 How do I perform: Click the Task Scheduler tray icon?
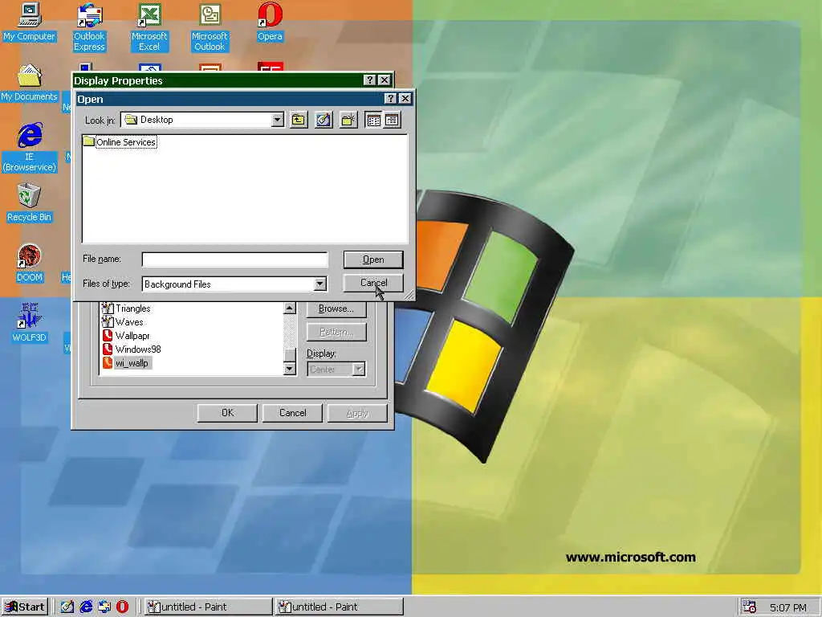point(750,607)
